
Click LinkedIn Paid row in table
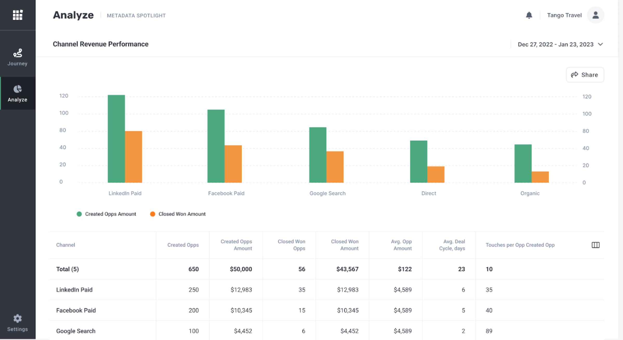pos(327,290)
